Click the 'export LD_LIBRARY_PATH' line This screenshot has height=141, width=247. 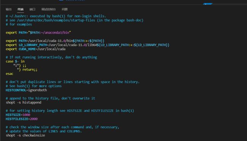click(x=87, y=45)
